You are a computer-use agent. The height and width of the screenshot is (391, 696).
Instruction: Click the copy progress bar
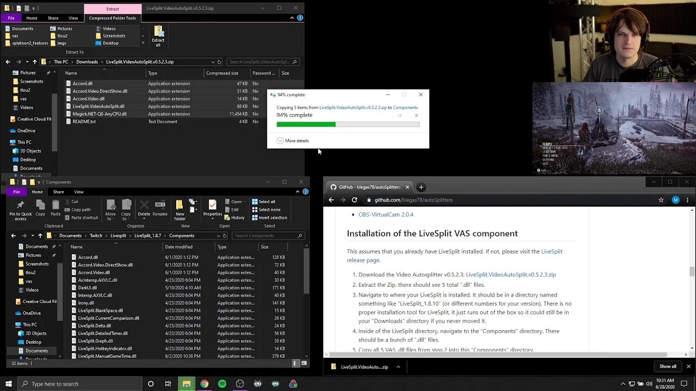pyautogui.click(x=348, y=124)
